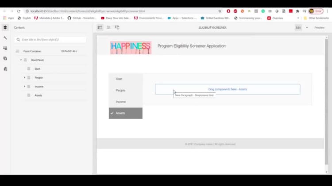332x186 pixels.
Task: Click the form object search field
Action: click(50, 39)
